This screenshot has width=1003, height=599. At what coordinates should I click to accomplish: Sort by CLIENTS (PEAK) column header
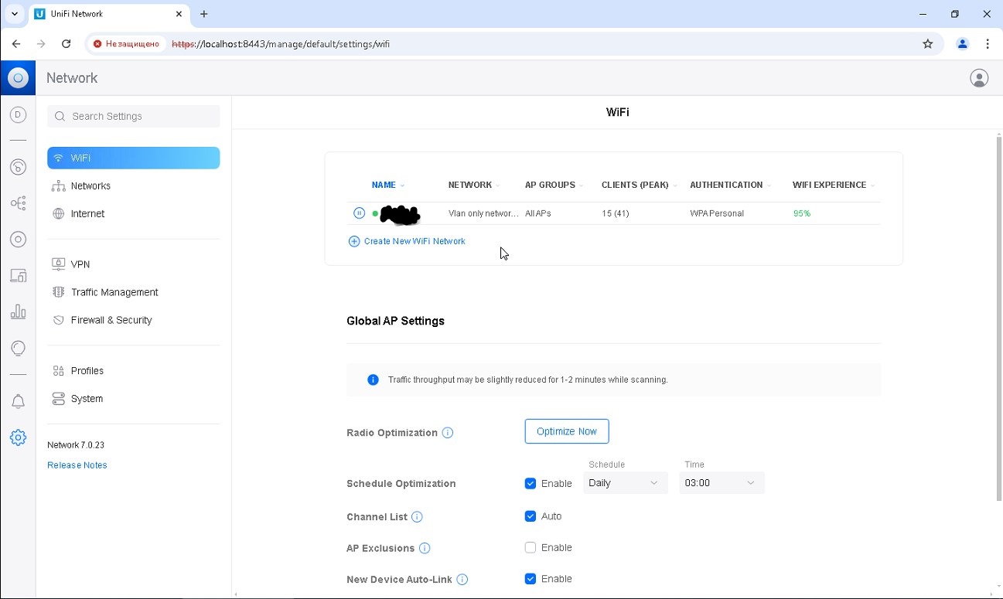click(640, 185)
